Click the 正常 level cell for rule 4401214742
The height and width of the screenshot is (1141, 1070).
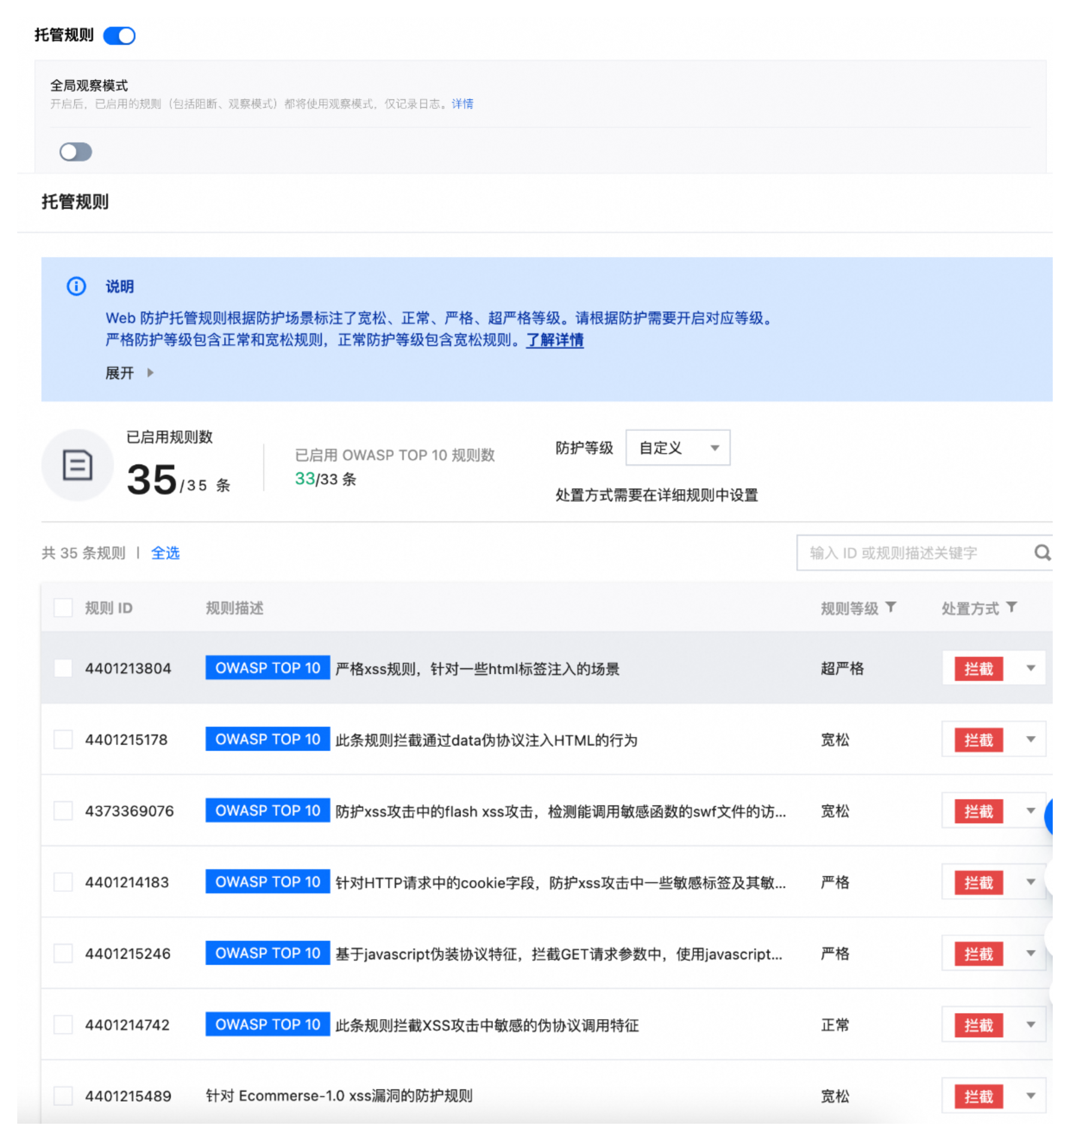point(835,1024)
